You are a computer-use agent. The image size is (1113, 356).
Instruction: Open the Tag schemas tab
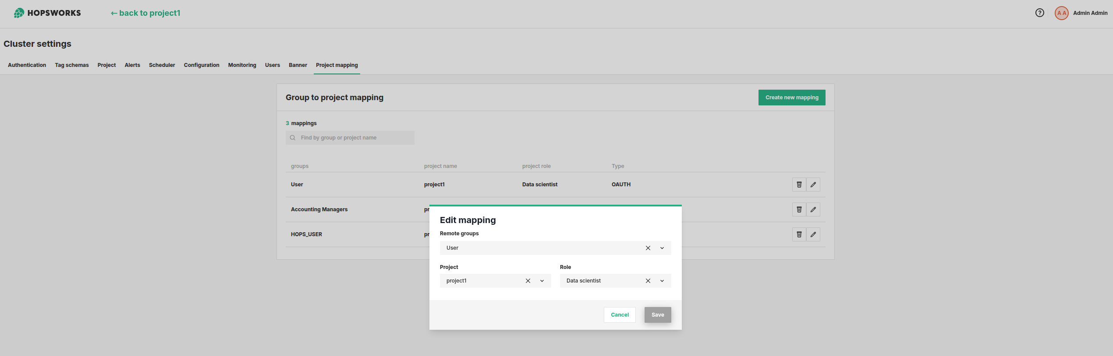71,65
